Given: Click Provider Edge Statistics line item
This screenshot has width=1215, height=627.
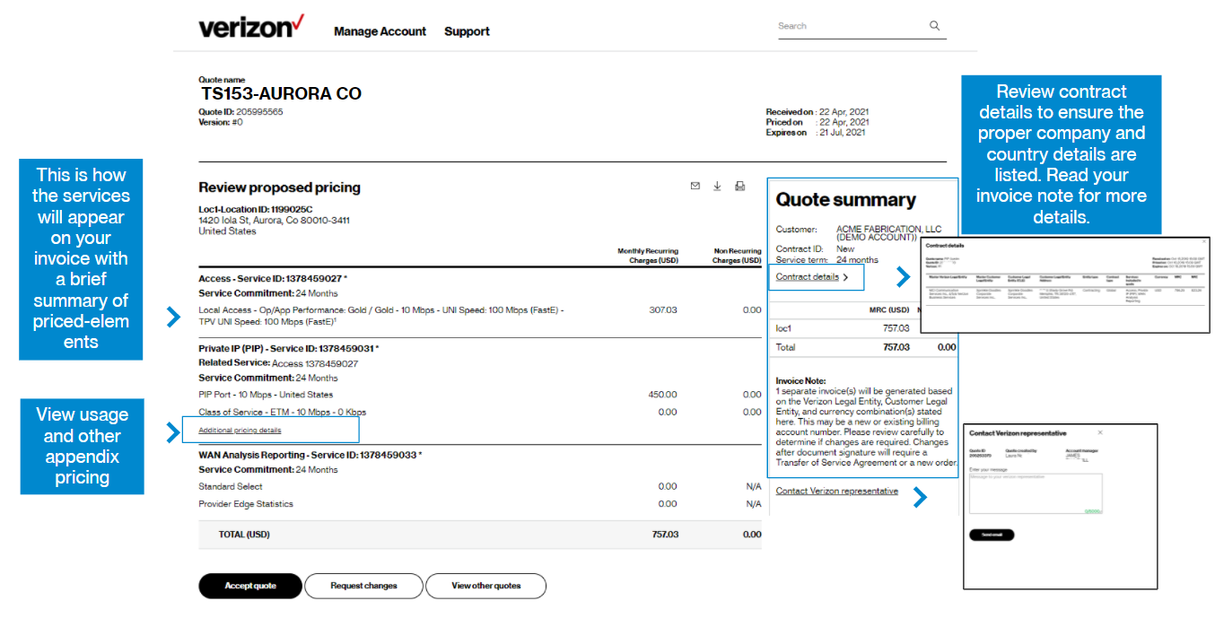Looking at the screenshot, I should click(x=245, y=504).
